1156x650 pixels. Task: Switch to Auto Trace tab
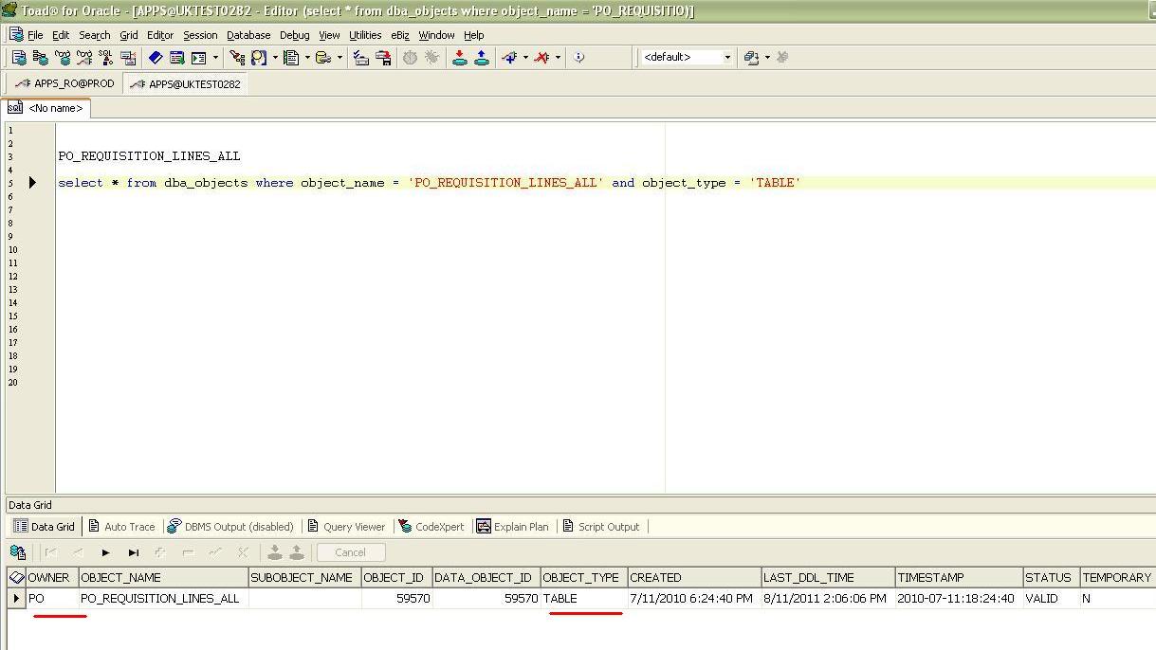coord(121,527)
